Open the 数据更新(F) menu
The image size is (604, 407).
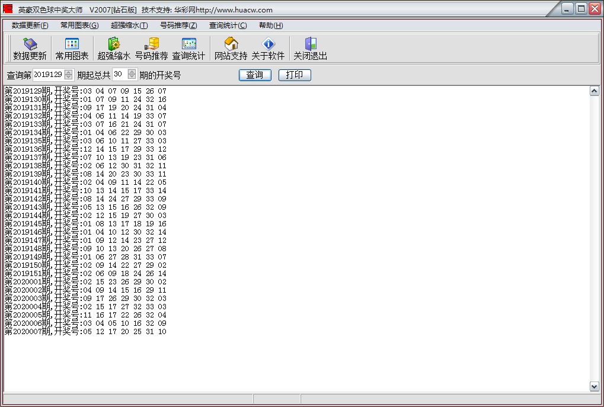30,25
